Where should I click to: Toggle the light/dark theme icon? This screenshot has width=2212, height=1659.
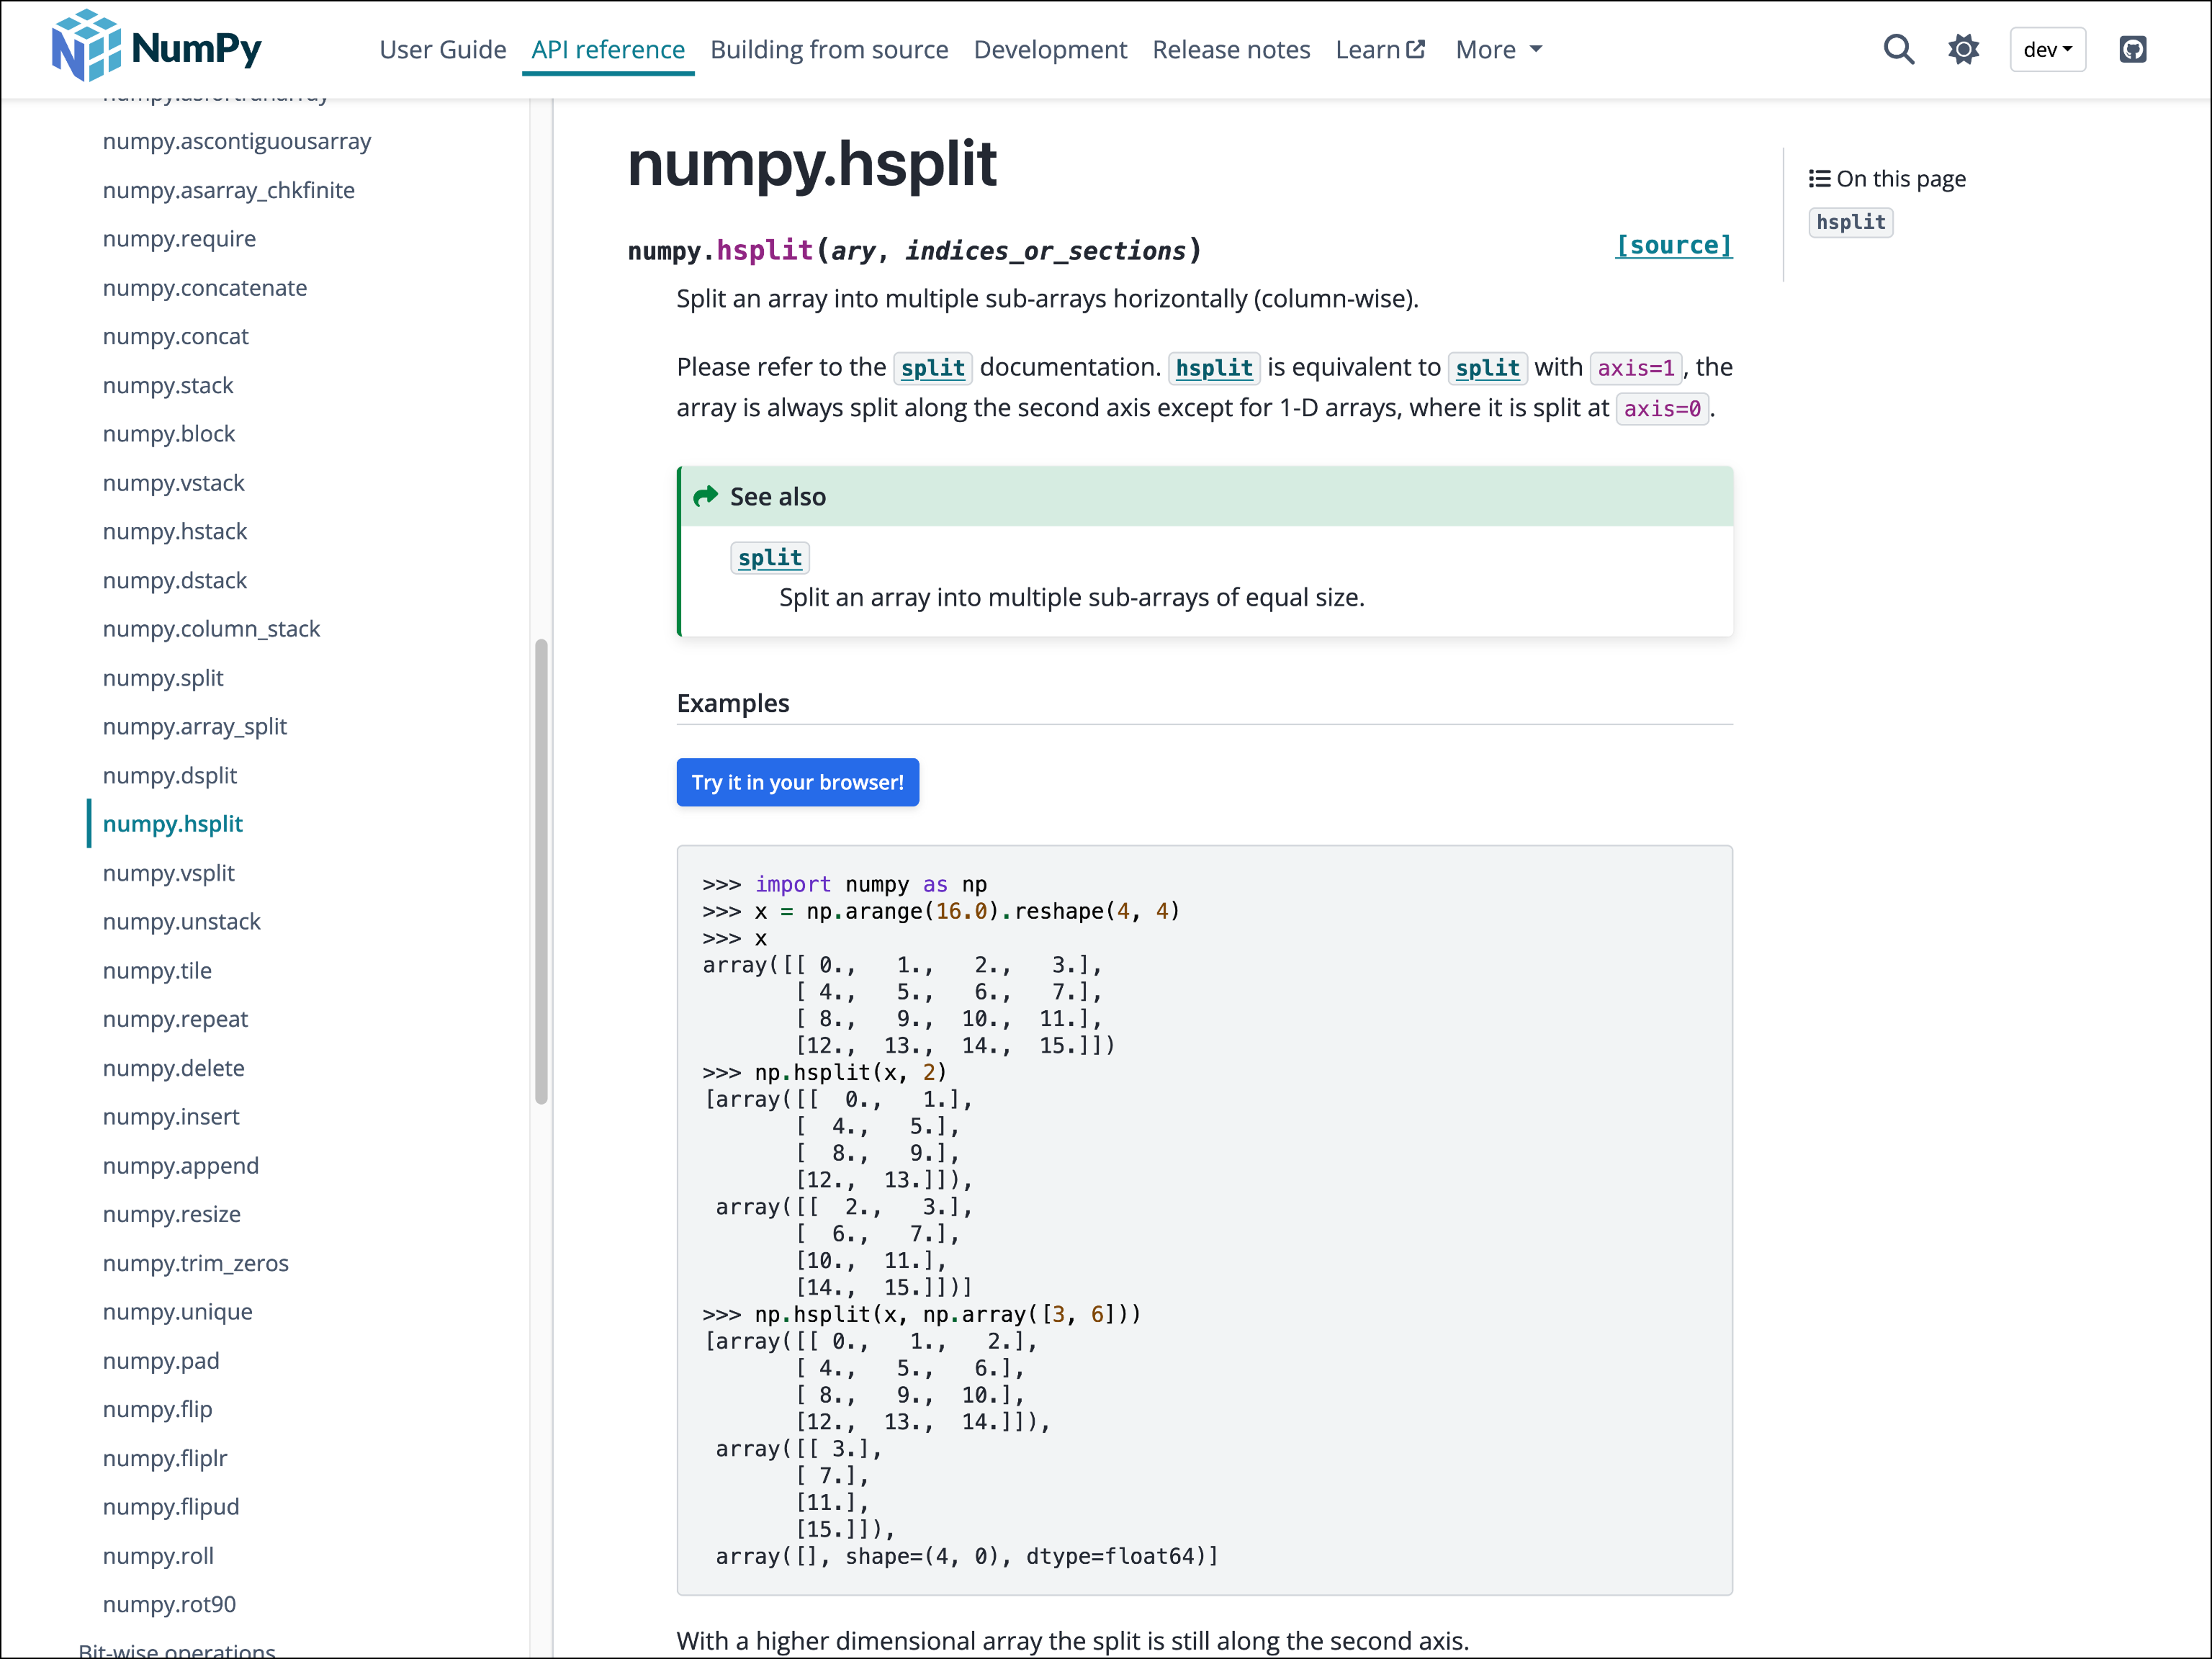[x=1963, y=49]
